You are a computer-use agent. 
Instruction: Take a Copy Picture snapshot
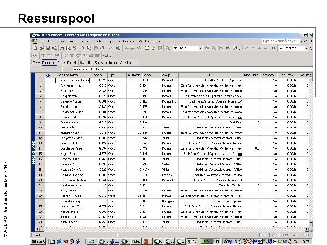click(228, 48)
